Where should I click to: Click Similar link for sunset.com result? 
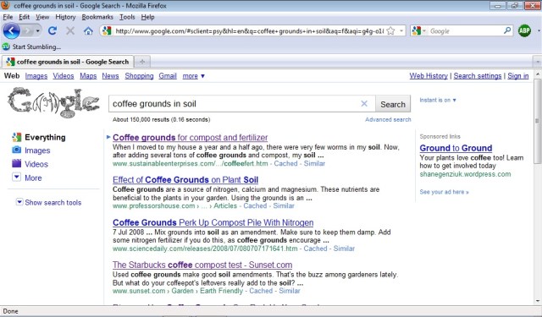pyautogui.click(x=290, y=291)
